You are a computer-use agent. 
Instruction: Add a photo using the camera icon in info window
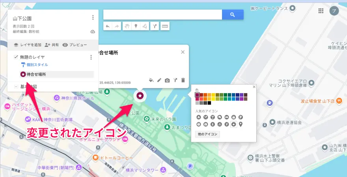167,80
